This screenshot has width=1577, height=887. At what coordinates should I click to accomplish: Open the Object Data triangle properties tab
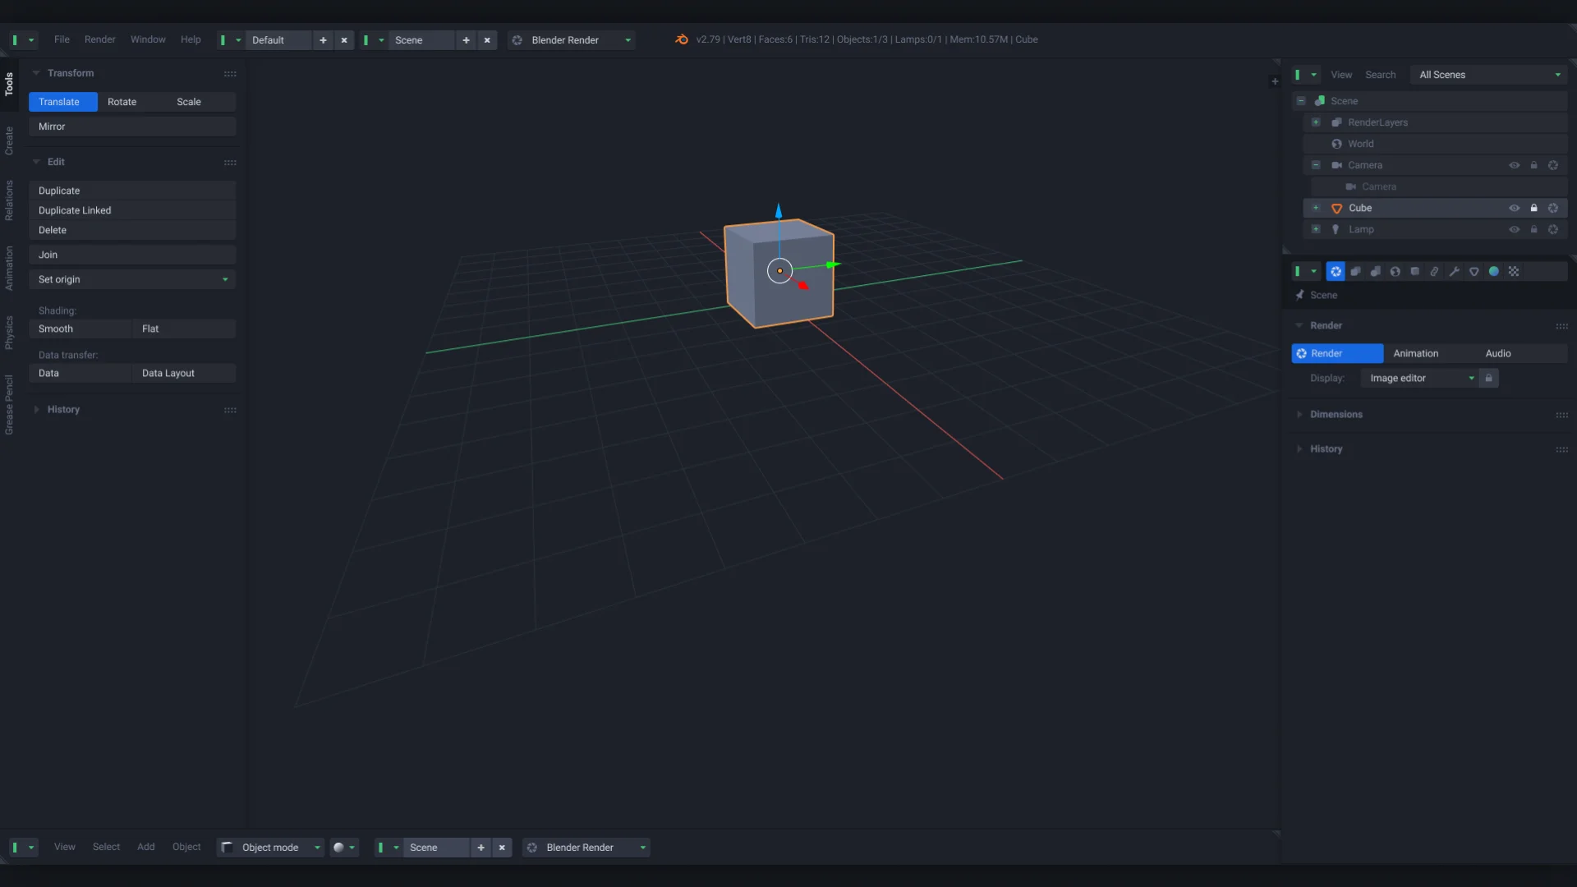[1474, 272]
